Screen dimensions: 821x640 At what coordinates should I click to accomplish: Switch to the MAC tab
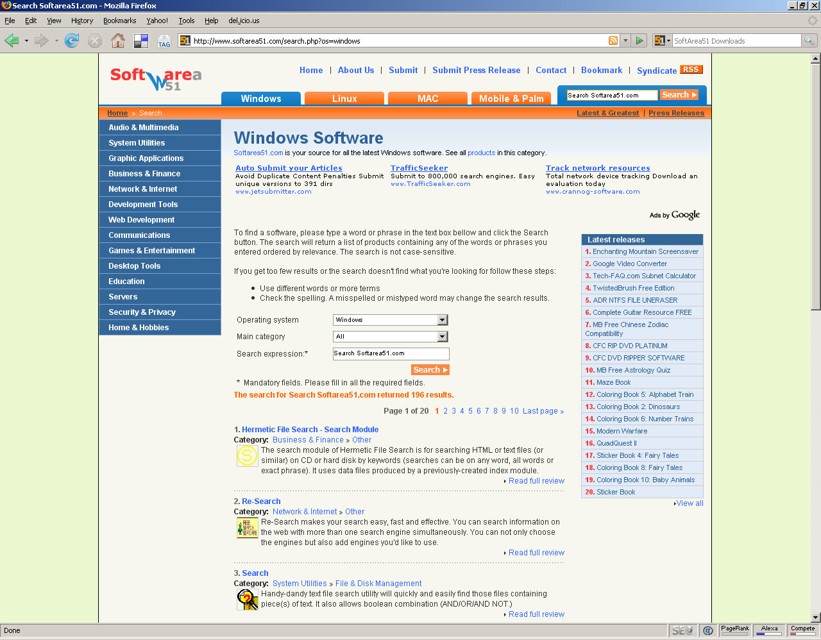point(428,98)
